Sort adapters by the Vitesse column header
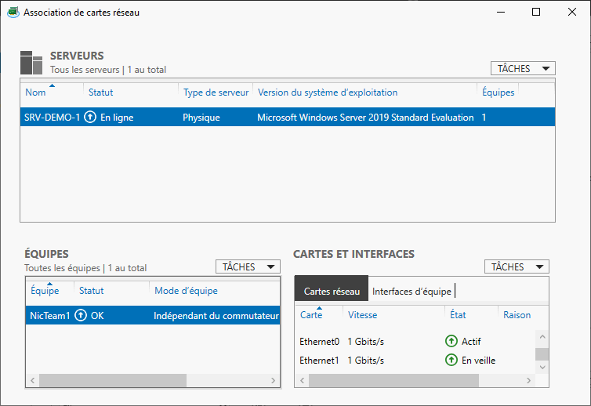 point(362,315)
